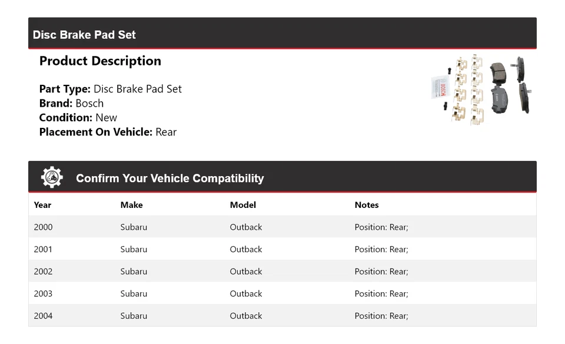Click the Notes column header
The image size is (565, 344).
coord(366,205)
